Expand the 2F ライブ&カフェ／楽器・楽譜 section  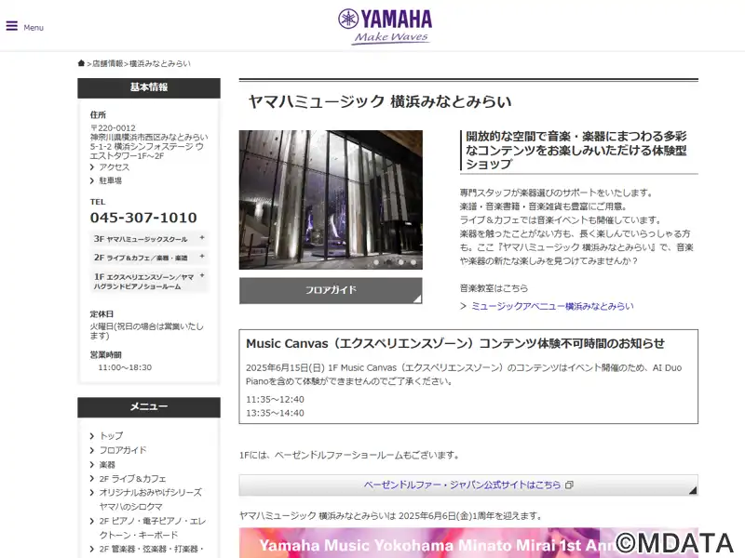[x=149, y=258]
